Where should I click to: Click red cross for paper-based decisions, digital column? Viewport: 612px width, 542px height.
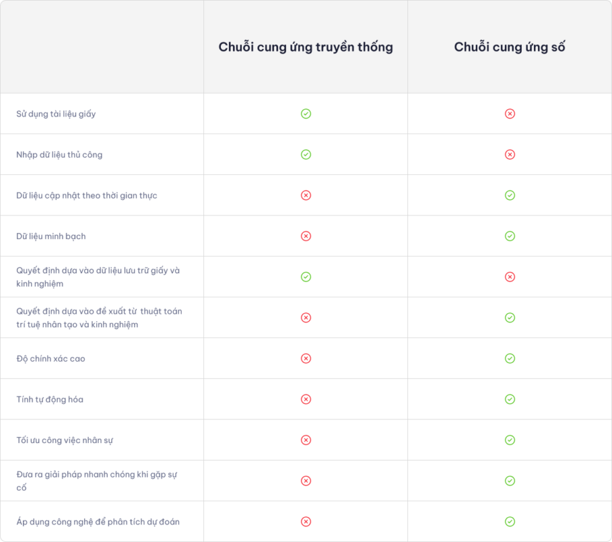(x=510, y=276)
